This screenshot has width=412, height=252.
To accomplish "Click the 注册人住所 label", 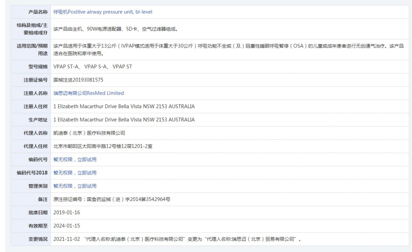I will tap(35, 106).
